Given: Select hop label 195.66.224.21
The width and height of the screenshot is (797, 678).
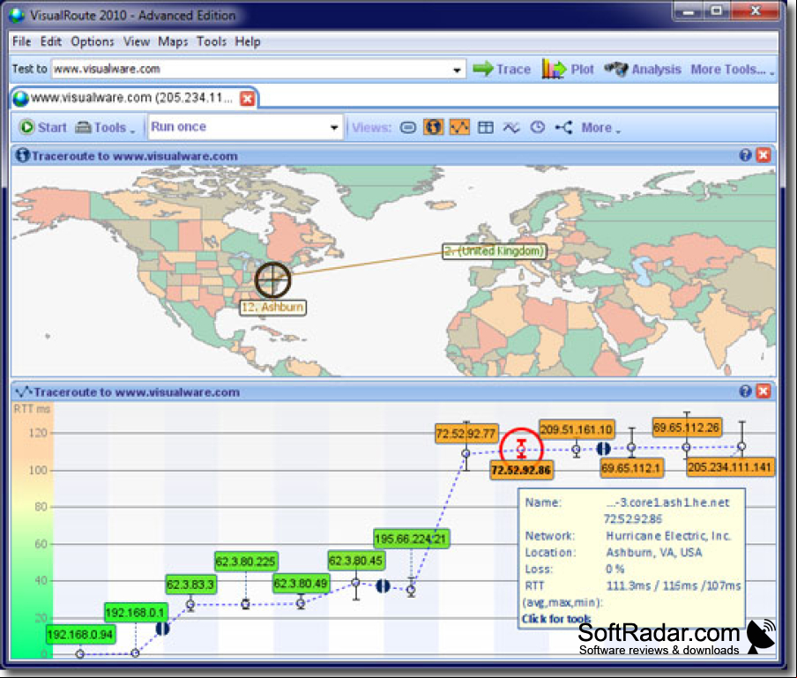Looking at the screenshot, I should (x=411, y=539).
